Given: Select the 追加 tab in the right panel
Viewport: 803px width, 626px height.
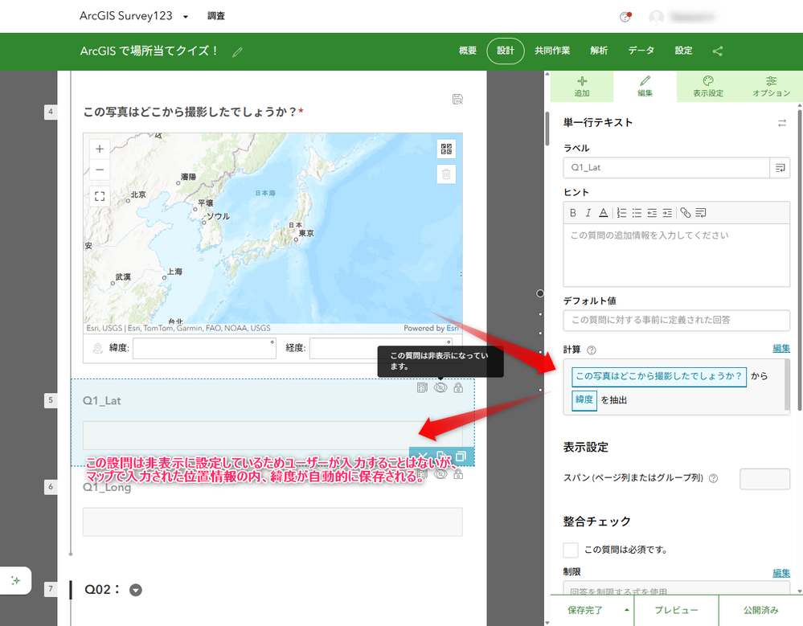Looking at the screenshot, I should tap(581, 86).
